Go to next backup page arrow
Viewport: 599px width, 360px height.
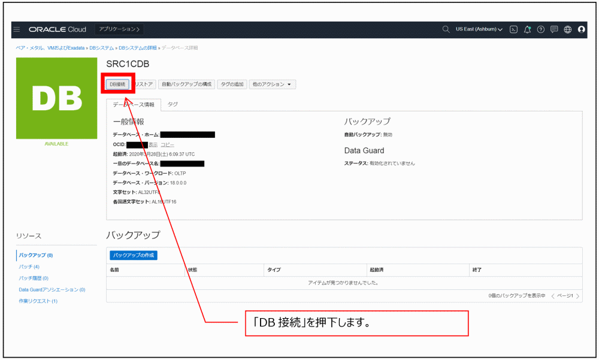point(577,296)
